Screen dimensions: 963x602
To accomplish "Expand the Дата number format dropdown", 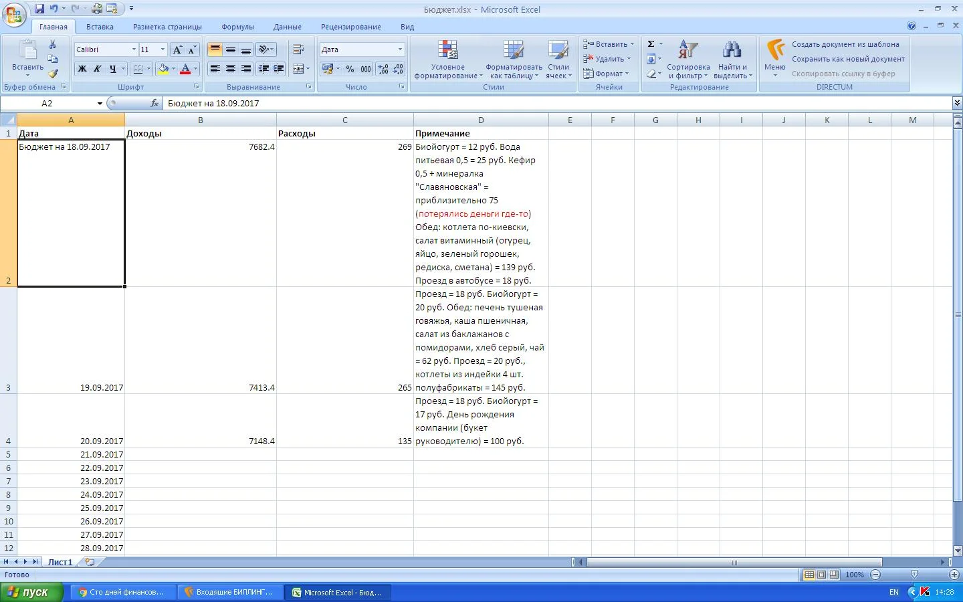I will 400,49.
